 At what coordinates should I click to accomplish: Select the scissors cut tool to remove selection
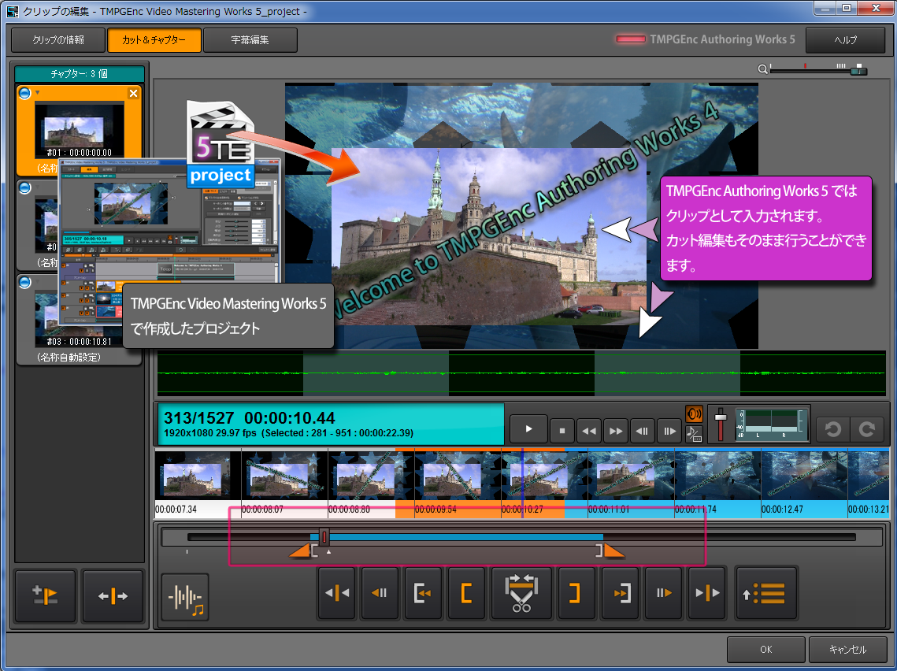pos(521,593)
